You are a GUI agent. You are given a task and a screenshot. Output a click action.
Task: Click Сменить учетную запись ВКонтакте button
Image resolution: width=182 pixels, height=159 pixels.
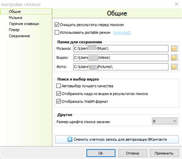coord(117,139)
